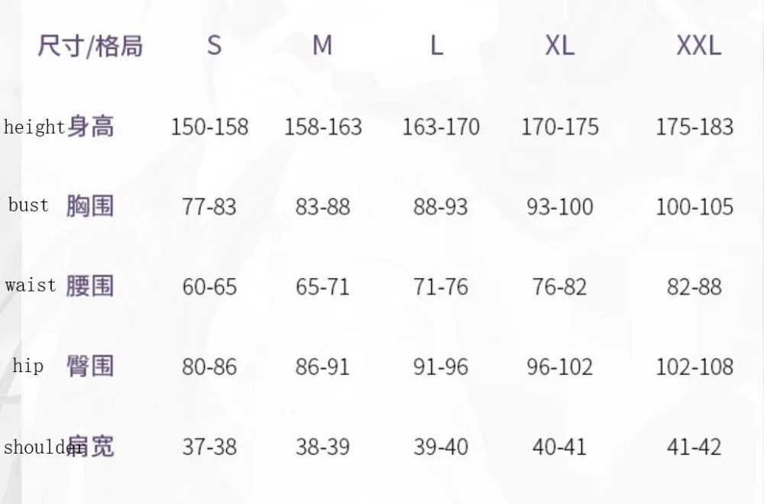Click the bust 胸围 row label
The image size is (764, 504).
tap(61, 205)
